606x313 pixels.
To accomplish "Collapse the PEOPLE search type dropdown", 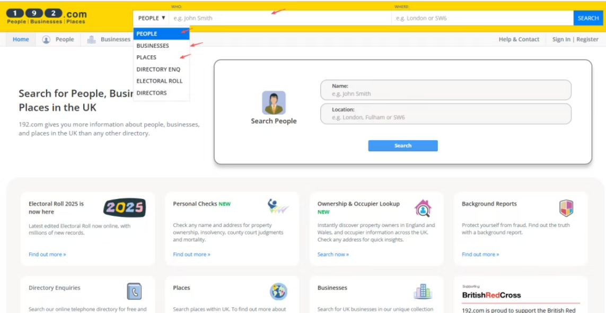I will 152,18.
